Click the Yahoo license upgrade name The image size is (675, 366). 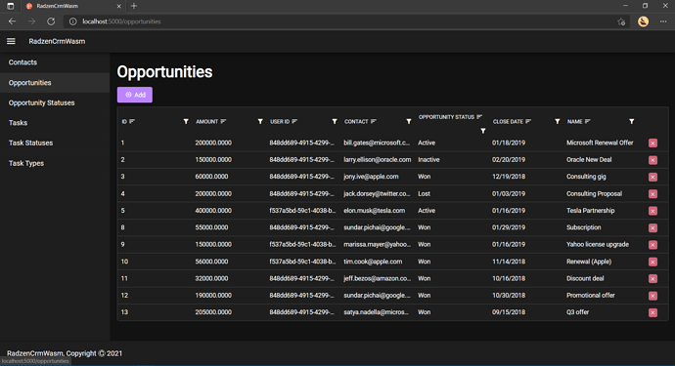point(598,244)
